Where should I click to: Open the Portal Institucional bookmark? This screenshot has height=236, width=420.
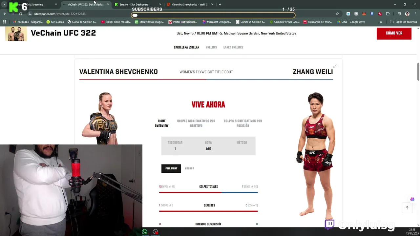point(182,22)
